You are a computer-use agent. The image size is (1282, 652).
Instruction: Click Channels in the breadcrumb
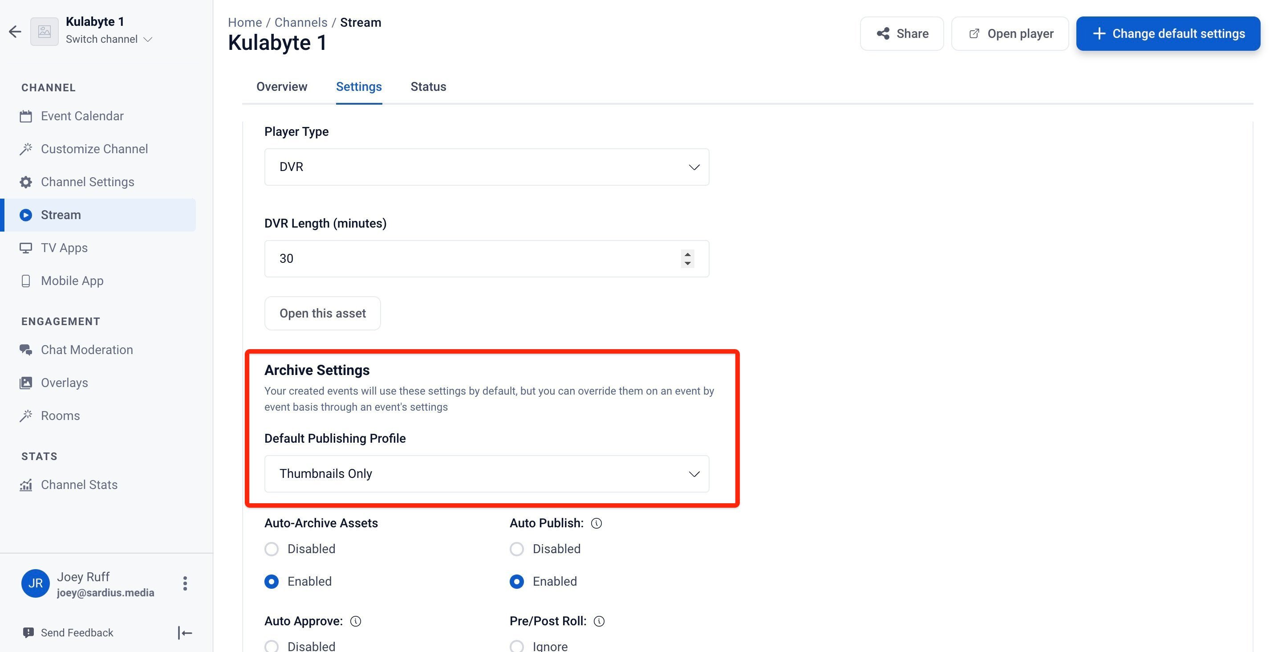301,22
